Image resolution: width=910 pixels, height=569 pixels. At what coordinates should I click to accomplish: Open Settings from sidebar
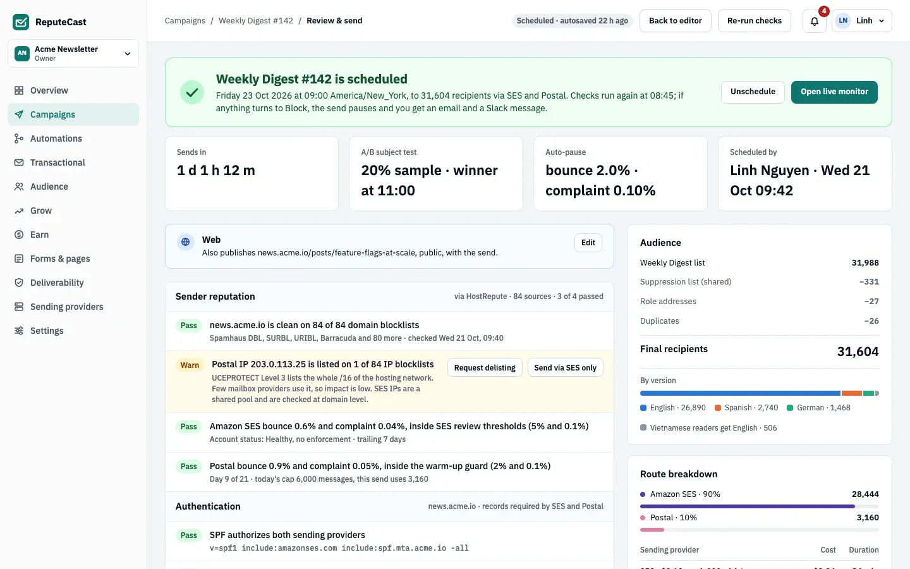pos(73,331)
